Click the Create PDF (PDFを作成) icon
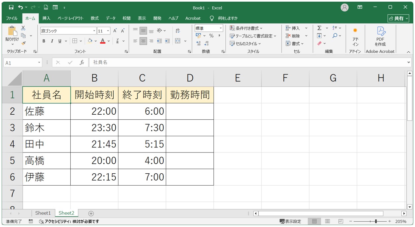Screen dimensions: 415x227 (x=380, y=37)
